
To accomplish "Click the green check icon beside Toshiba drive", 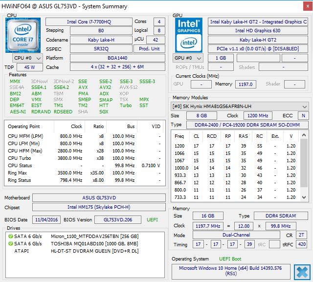I will 10,242.
